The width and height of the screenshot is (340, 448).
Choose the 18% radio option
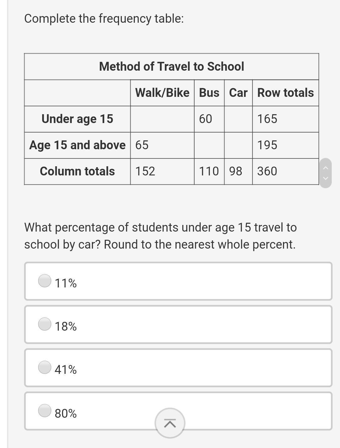(x=45, y=324)
